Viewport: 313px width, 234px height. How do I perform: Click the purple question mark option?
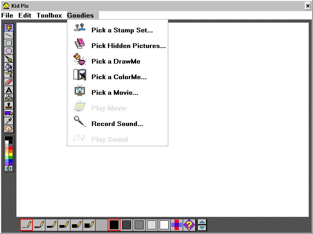[189, 225]
